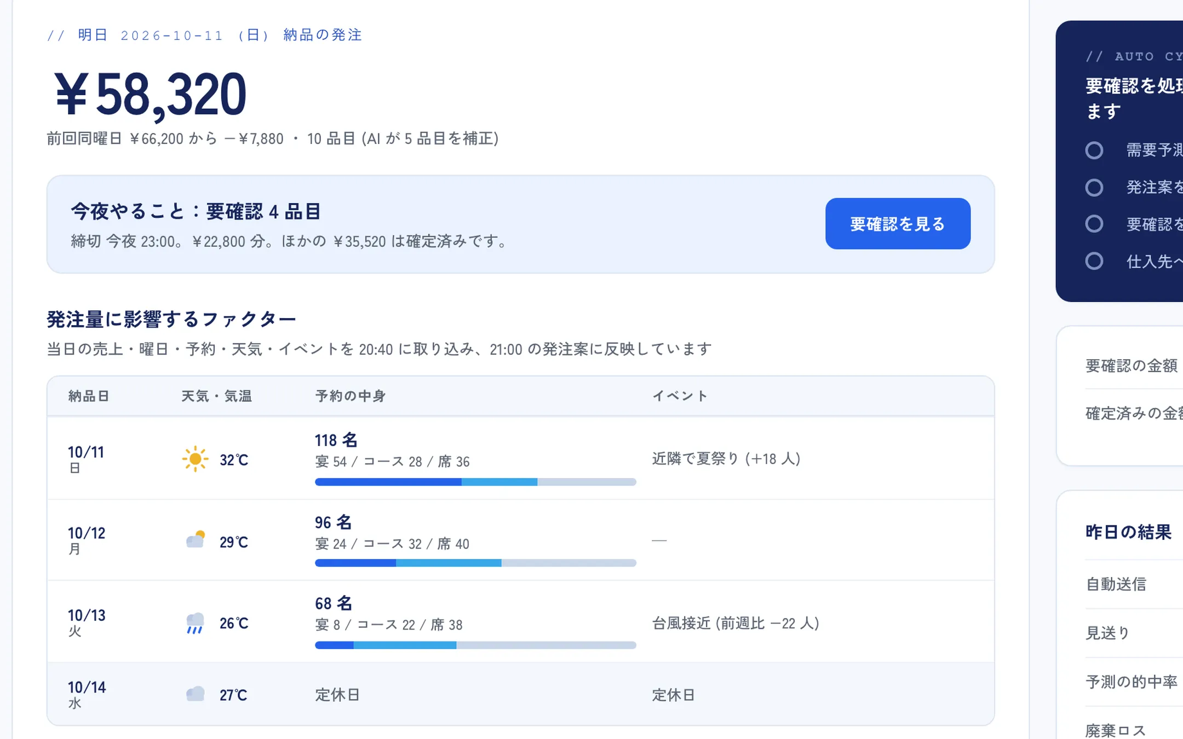Click the 10/13 delivery date cell
This screenshot has width=1183, height=739.
(87, 622)
